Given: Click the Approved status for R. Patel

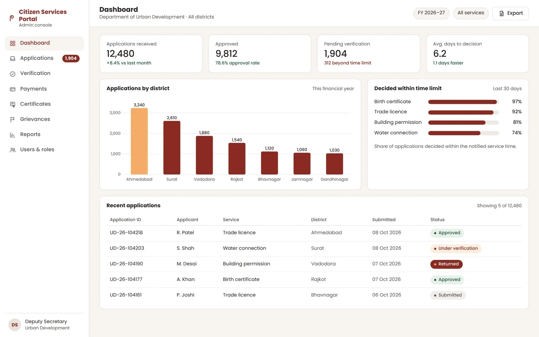Looking at the screenshot, I should 447,233.
